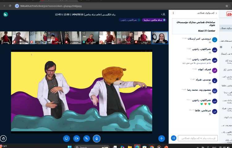Image resolution: width=232 pixels, height=148 pixels.
Task: Reload the browser page
Action: pyautogui.click(x=10, y=6)
